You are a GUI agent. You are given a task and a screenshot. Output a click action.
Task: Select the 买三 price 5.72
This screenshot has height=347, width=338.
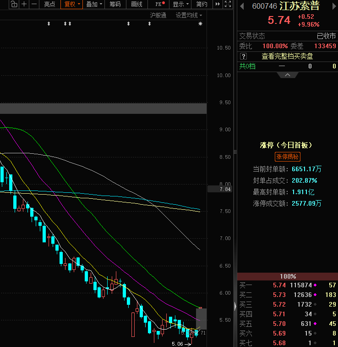tap(279, 304)
